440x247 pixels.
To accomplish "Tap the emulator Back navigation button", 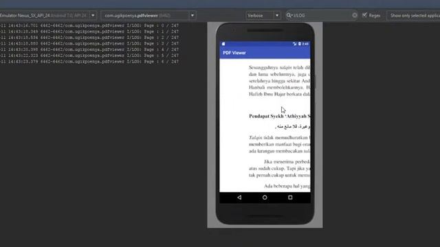I will tap(239, 198).
